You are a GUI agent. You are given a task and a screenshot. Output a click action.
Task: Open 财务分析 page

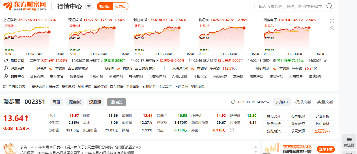pyautogui.click(x=274, y=124)
